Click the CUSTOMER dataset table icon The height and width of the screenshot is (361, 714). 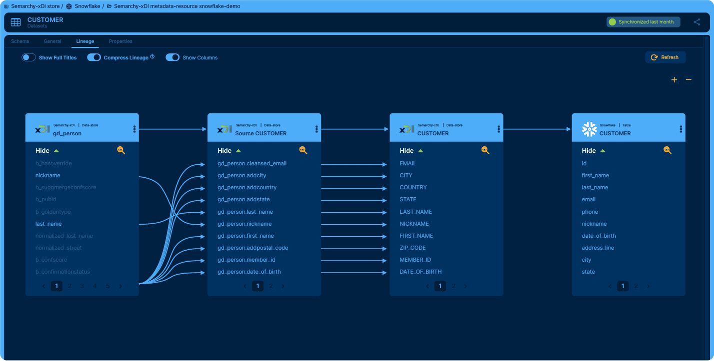point(16,22)
